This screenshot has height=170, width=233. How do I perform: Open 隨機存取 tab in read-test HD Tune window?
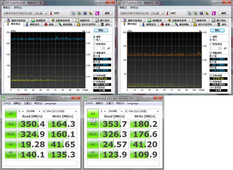point(83,20)
